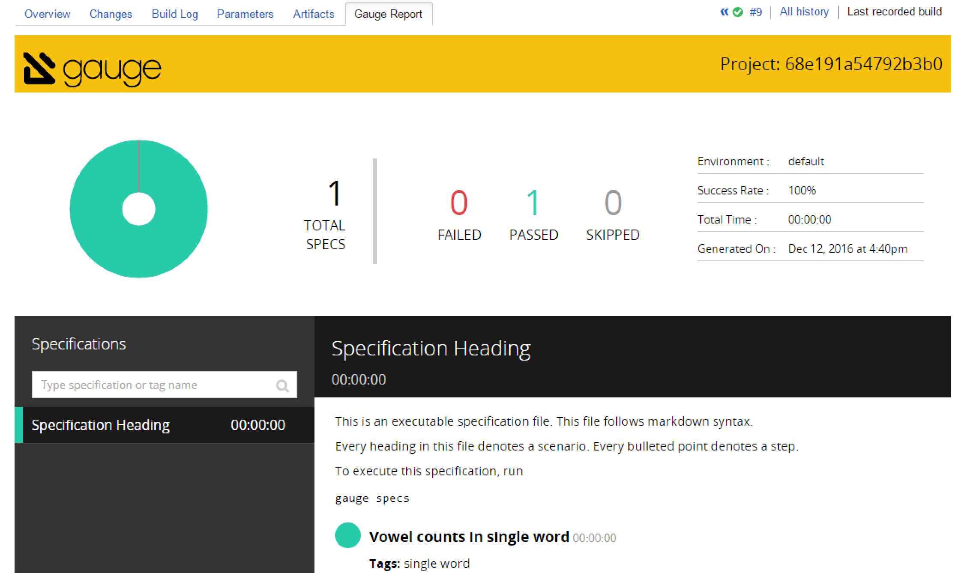The height and width of the screenshot is (573, 964).
Task: Click the 00:00:00 time under Specification Heading title
Action: (x=359, y=379)
